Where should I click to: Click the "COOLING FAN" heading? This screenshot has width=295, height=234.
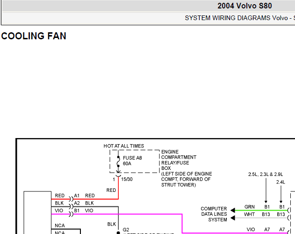click(34, 36)
